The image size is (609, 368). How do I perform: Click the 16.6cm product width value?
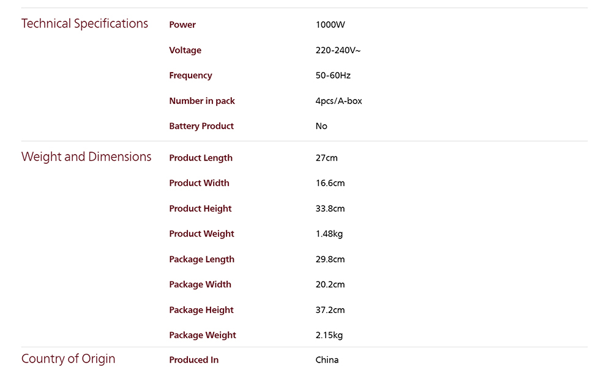[x=330, y=183]
